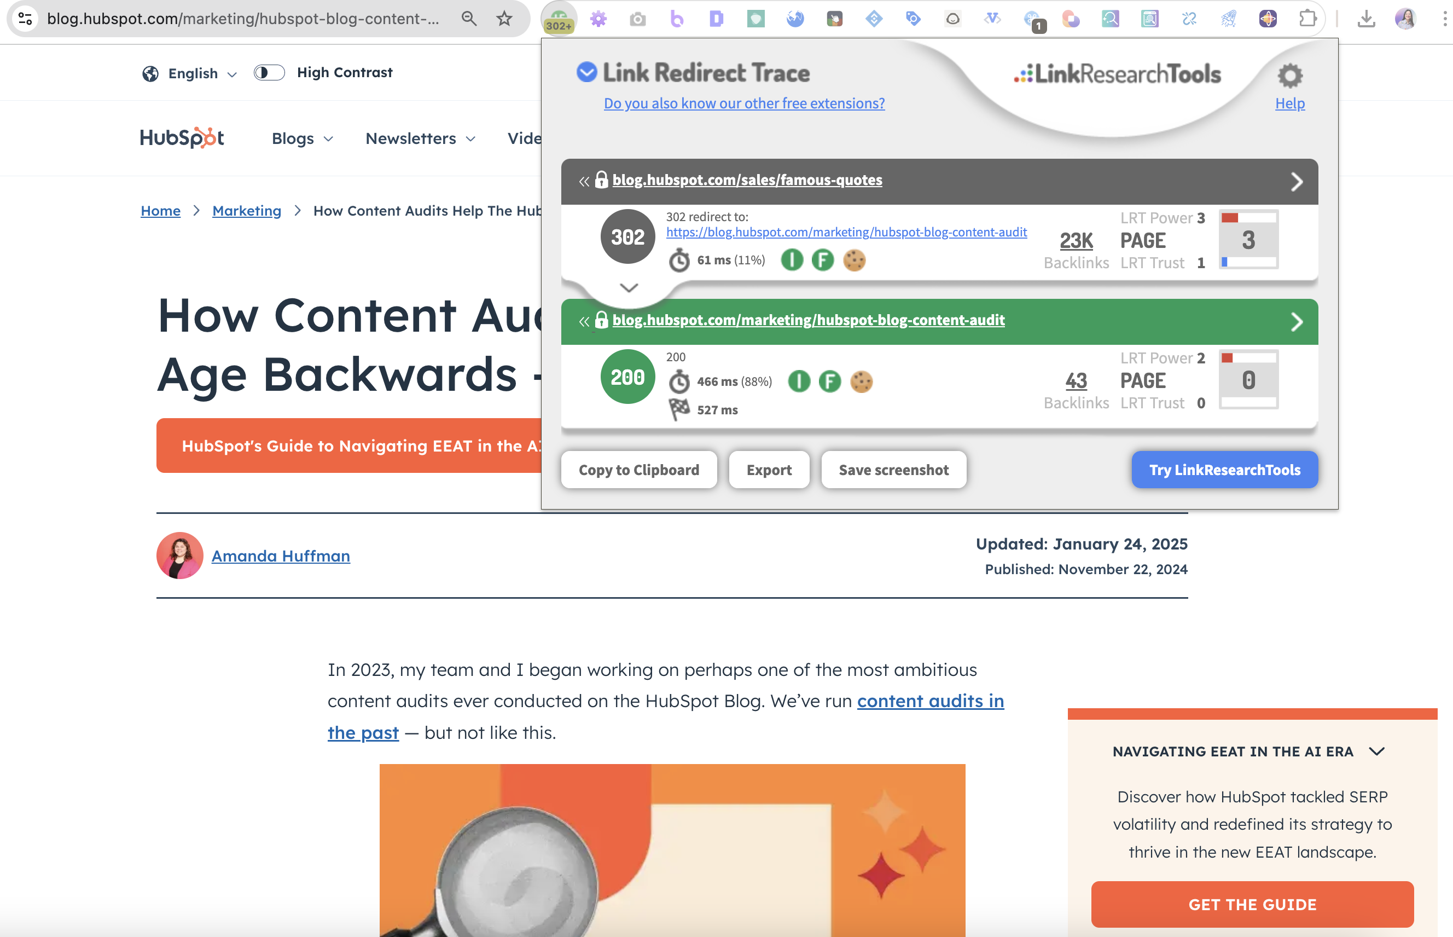Click the teal magnifier extension icon

coord(1110,19)
